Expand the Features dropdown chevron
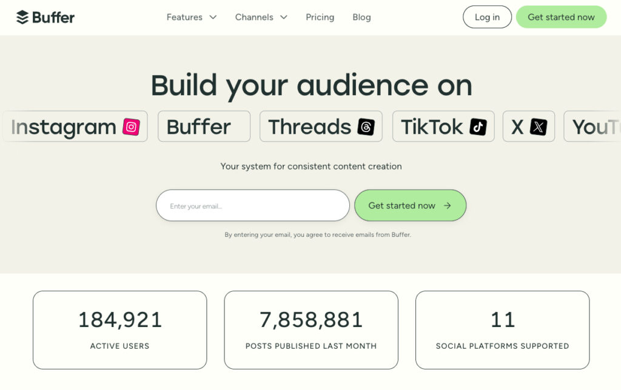This screenshot has width=621, height=390. [x=213, y=17]
